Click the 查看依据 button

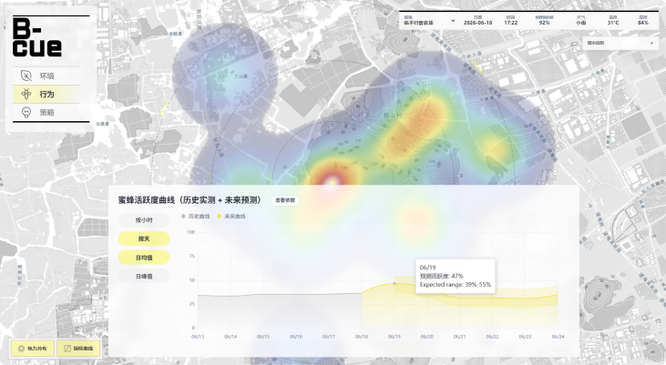pos(285,200)
